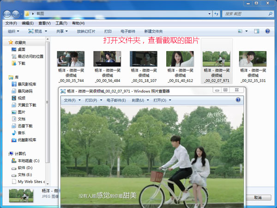Click the 取消 button
Screen dimensions: 277x208
point(258,197)
